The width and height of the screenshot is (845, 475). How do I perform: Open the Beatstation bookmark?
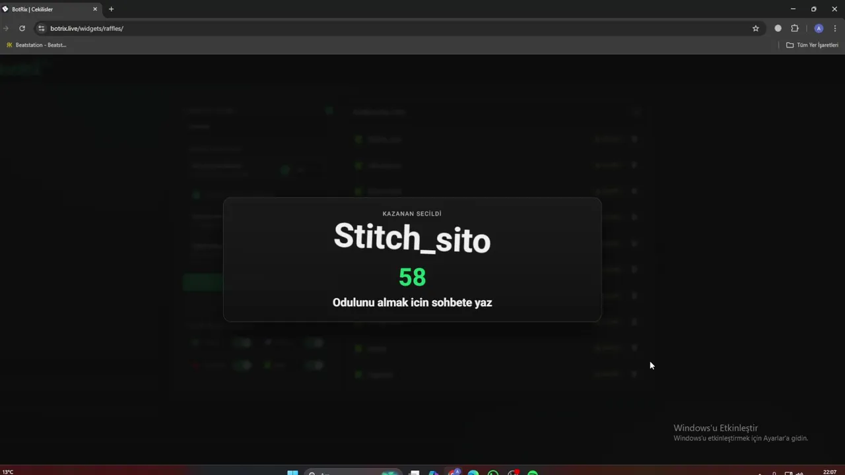[x=36, y=45]
